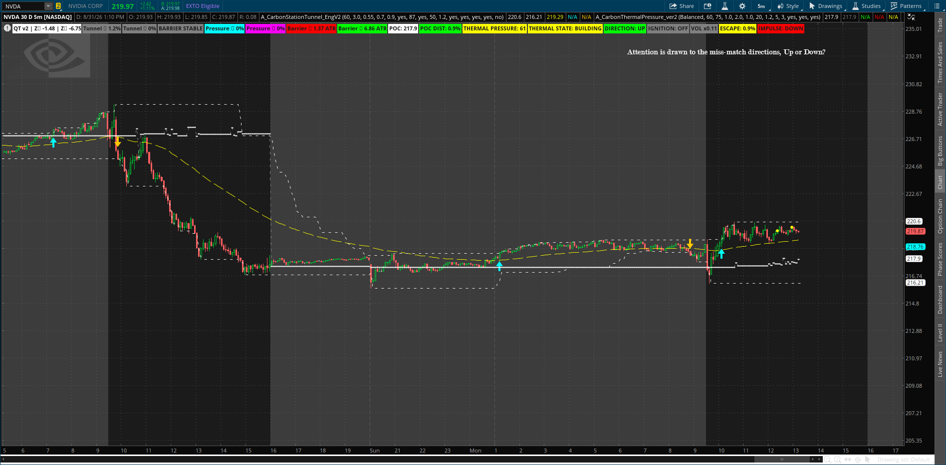Select the pointer arrow tool at bottom

[x=867, y=460]
